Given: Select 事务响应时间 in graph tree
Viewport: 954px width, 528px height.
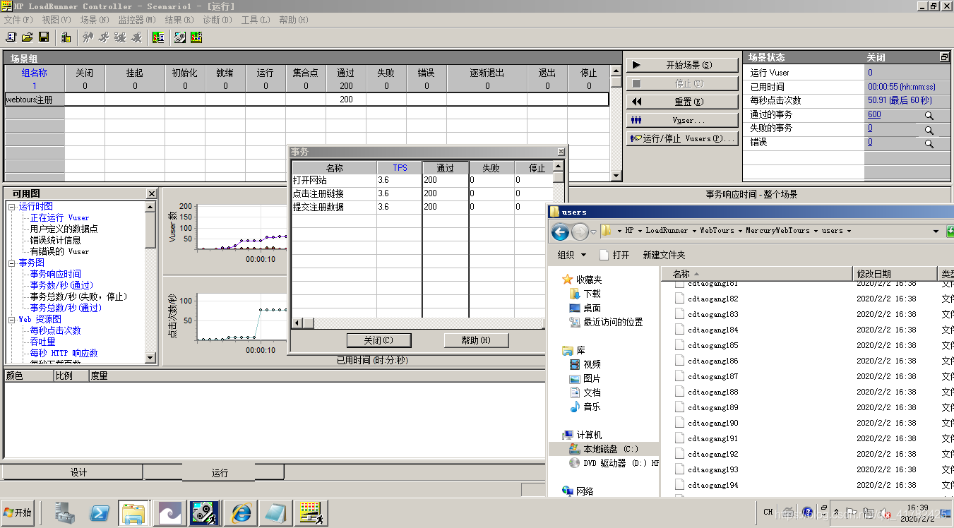Looking at the screenshot, I should click(x=55, y=274).
